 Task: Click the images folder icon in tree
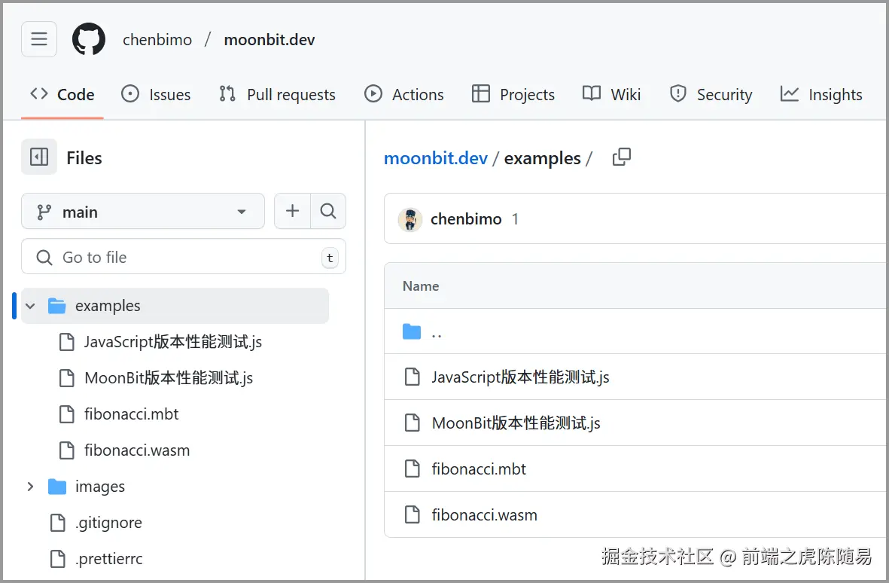click(56, 487)
